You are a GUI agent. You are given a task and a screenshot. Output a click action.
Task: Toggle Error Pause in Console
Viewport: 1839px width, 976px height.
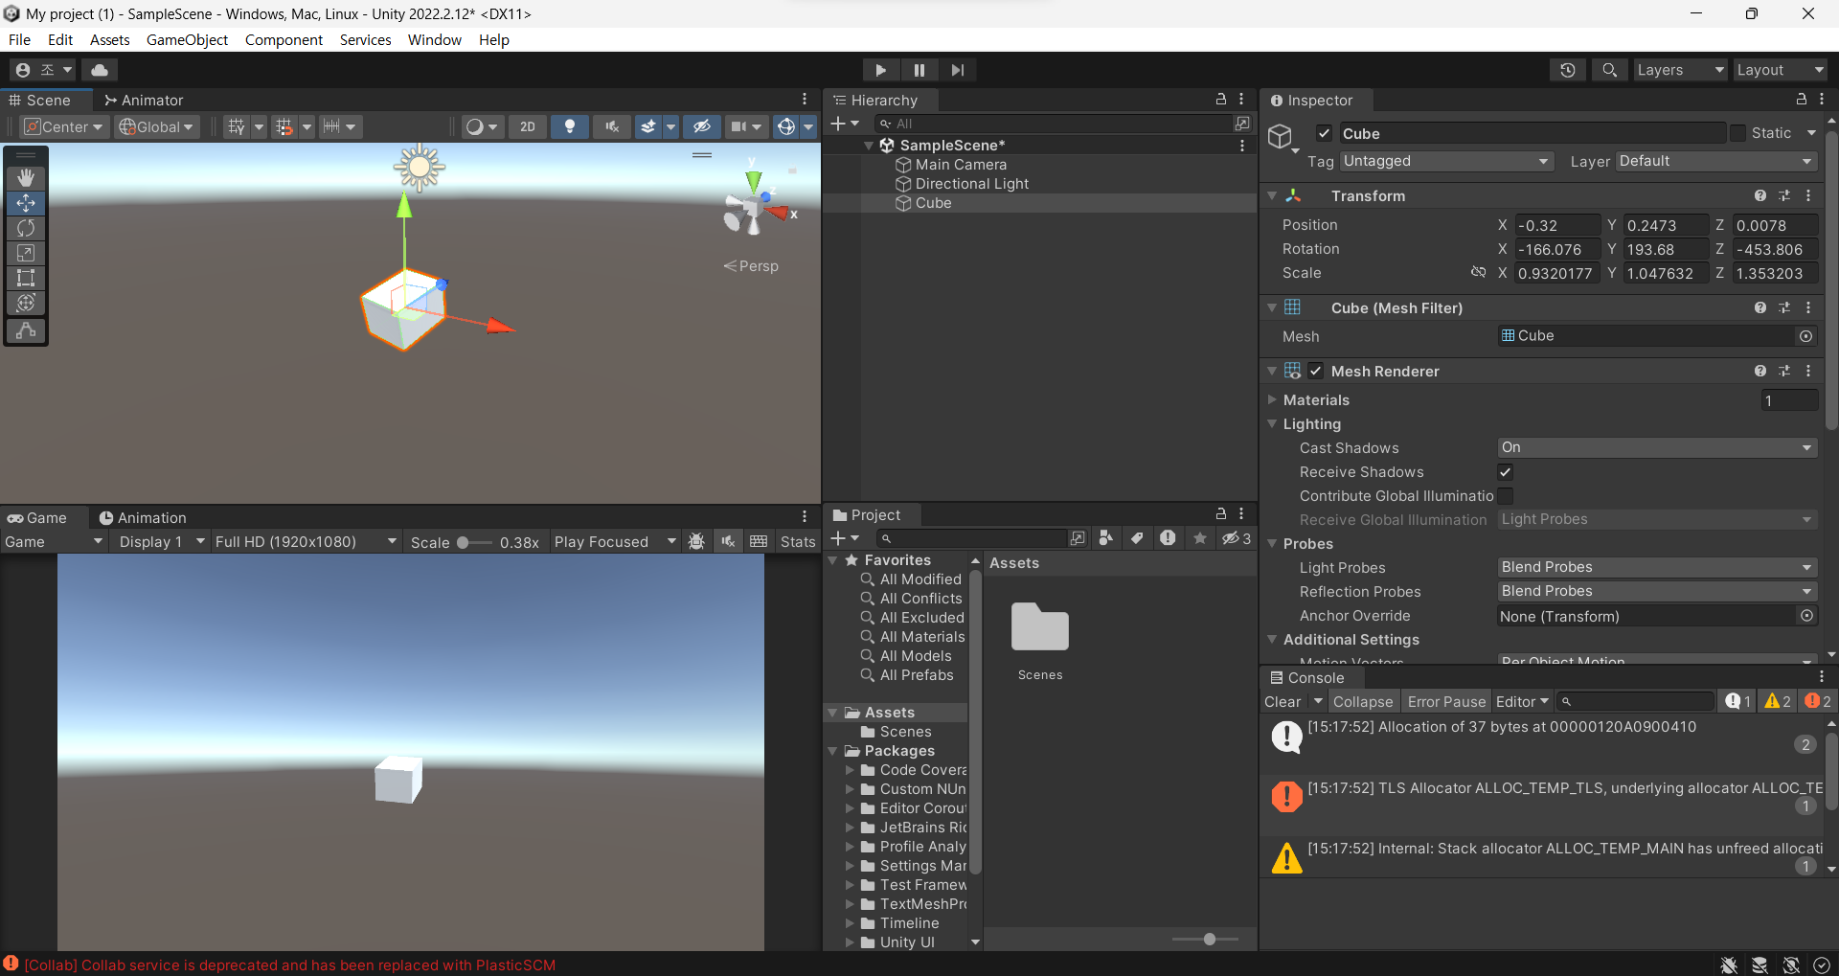(1446, 701)
